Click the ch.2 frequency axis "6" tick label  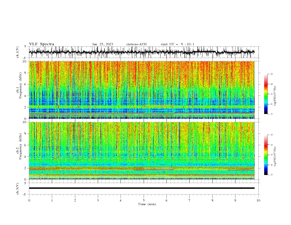26,145
